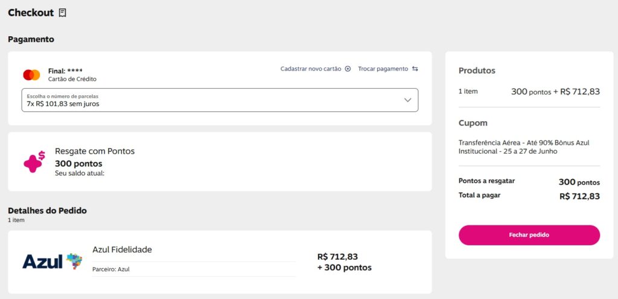Click the Cartão de Crédito label

pos(72,79)
